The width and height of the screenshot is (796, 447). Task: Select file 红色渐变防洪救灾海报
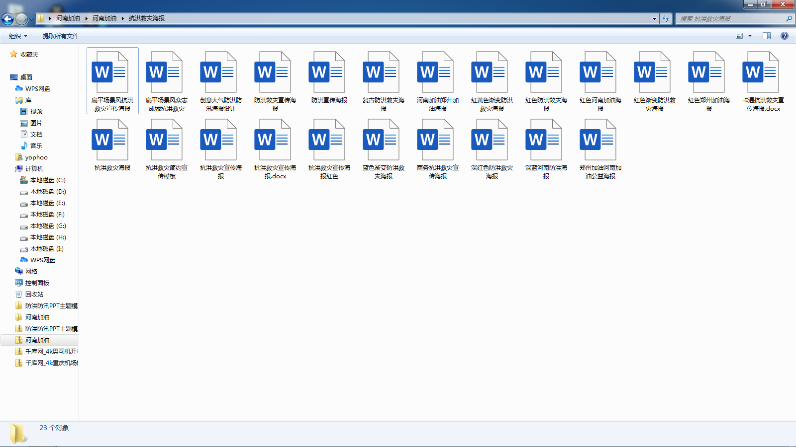point(655,81)
